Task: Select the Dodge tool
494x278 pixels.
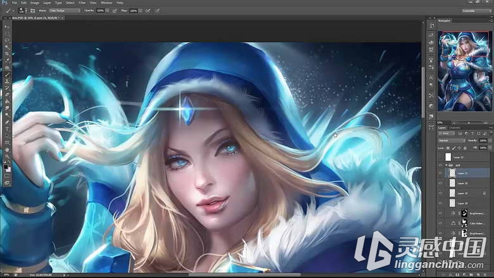Action: pos(7,115)
